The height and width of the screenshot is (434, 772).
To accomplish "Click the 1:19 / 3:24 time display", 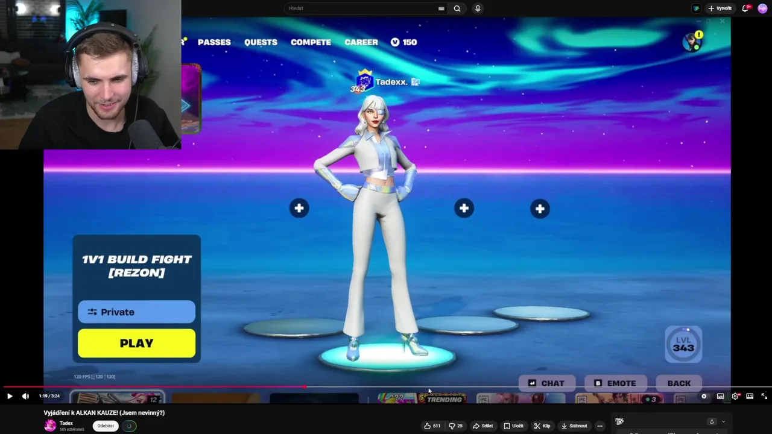I will point(49,396).
